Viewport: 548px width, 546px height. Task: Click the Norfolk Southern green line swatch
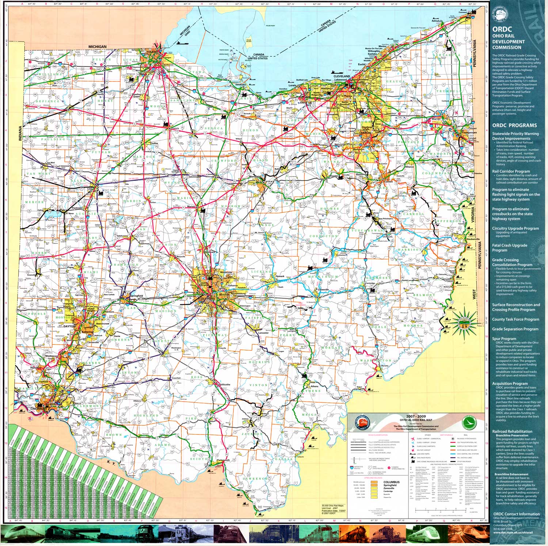[x=453, y=446]
